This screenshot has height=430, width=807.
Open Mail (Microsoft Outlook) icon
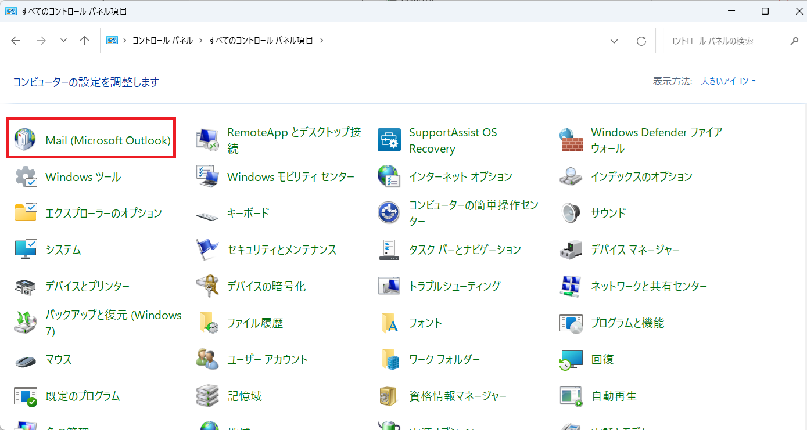point(25,140)
